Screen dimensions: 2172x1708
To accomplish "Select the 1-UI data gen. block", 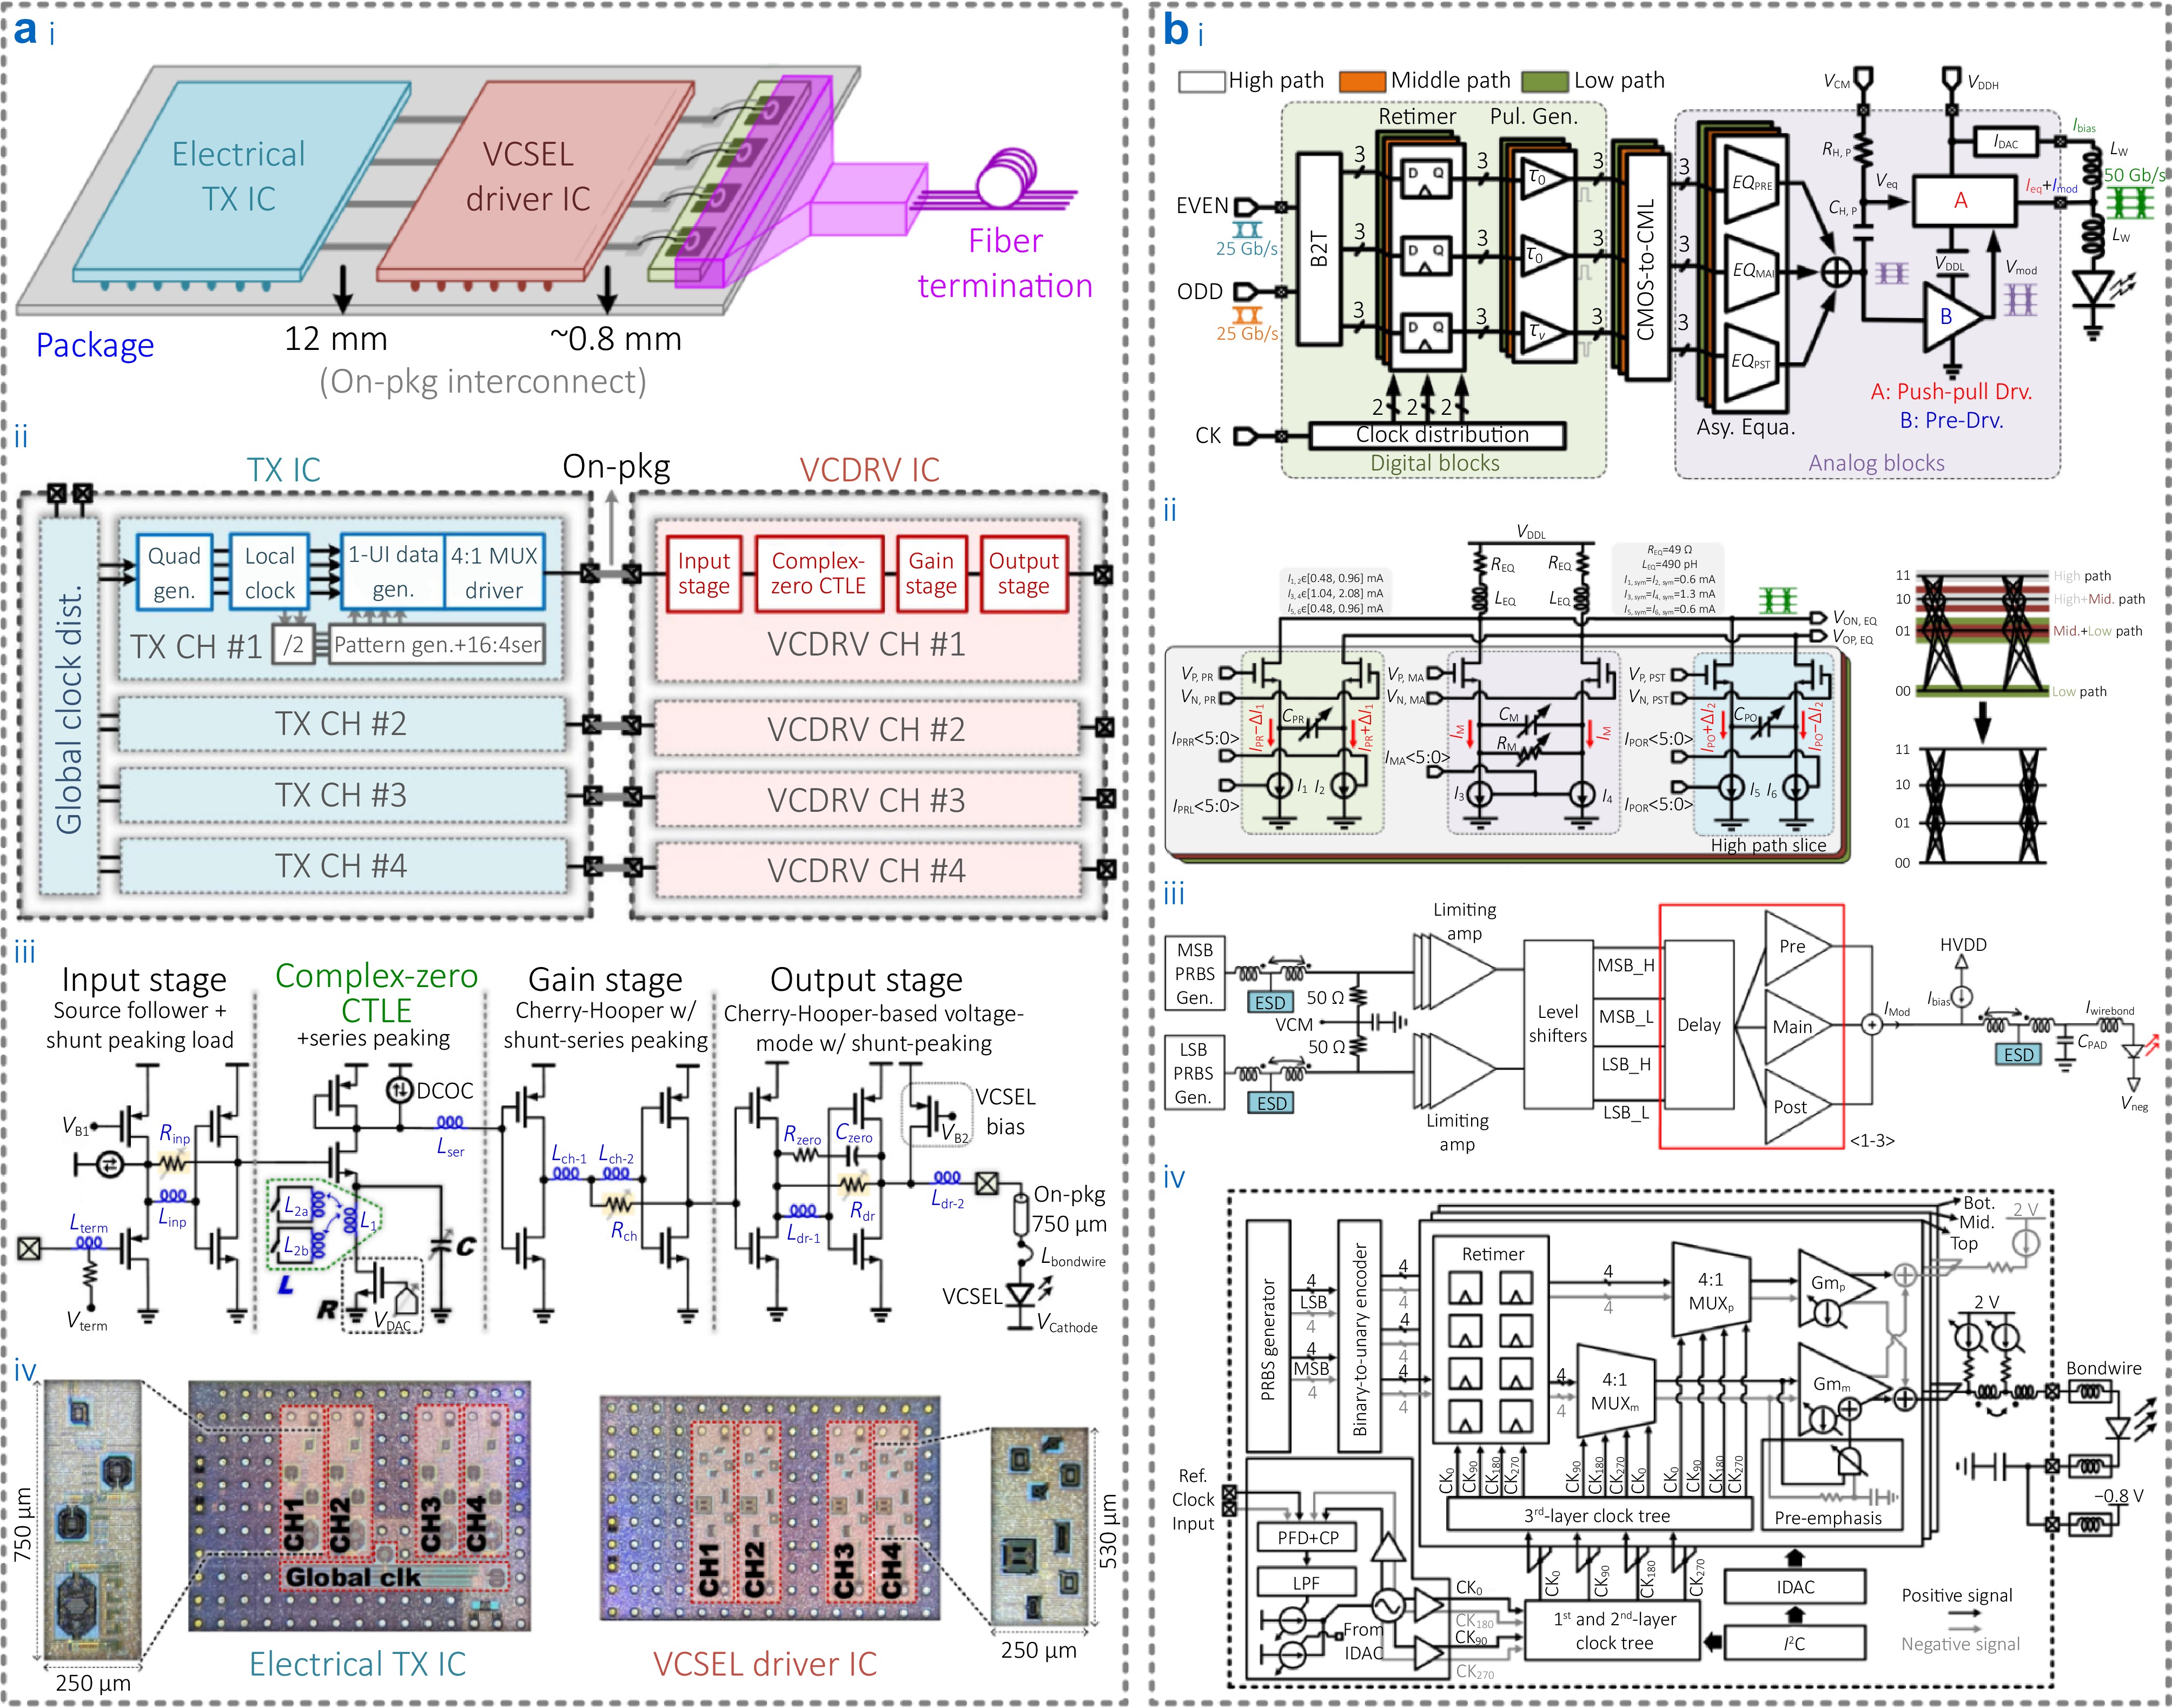I will click(393, 573).
